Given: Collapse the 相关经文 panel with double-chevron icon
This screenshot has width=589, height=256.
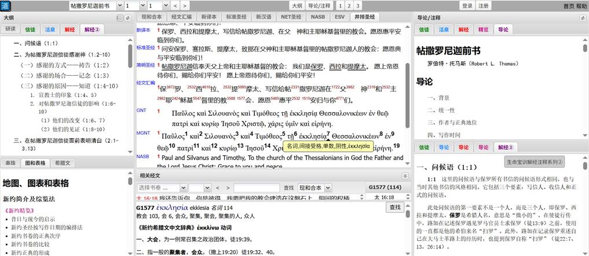Looking at the screenshot, I should 405,176.
